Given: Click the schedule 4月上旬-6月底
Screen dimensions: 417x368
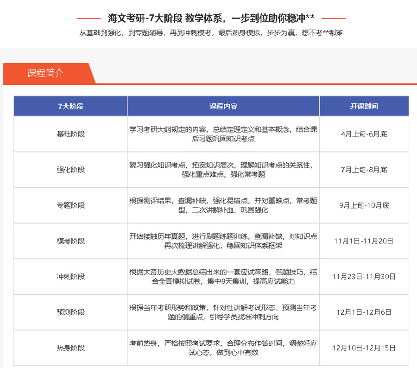Looking at the screenshot, I should pyautogui.click(x=364, y=134).
